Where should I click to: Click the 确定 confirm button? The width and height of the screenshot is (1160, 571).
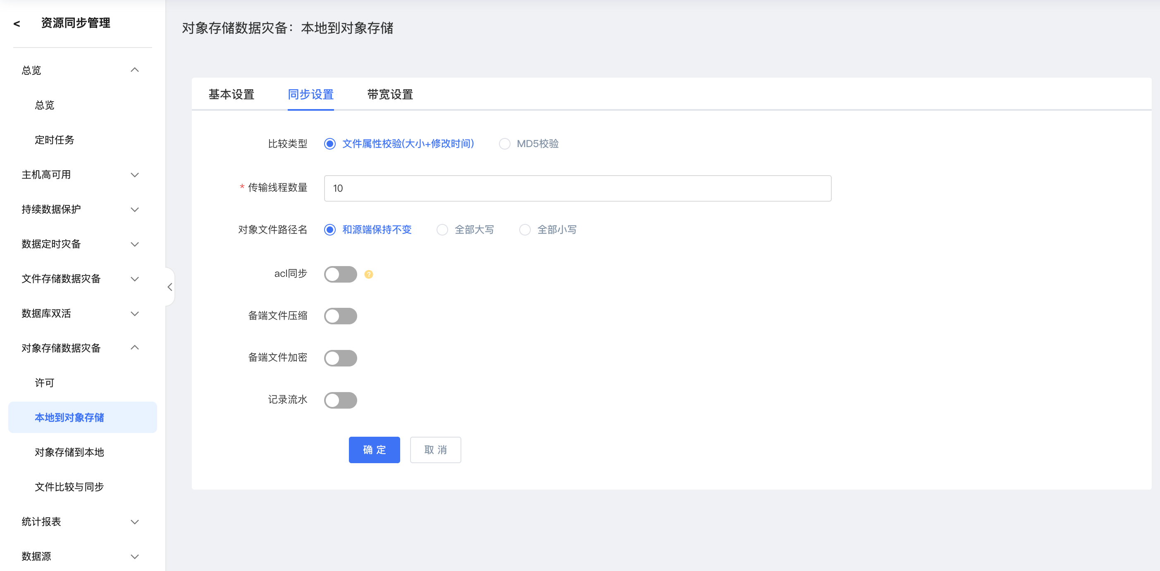point(374,450)
